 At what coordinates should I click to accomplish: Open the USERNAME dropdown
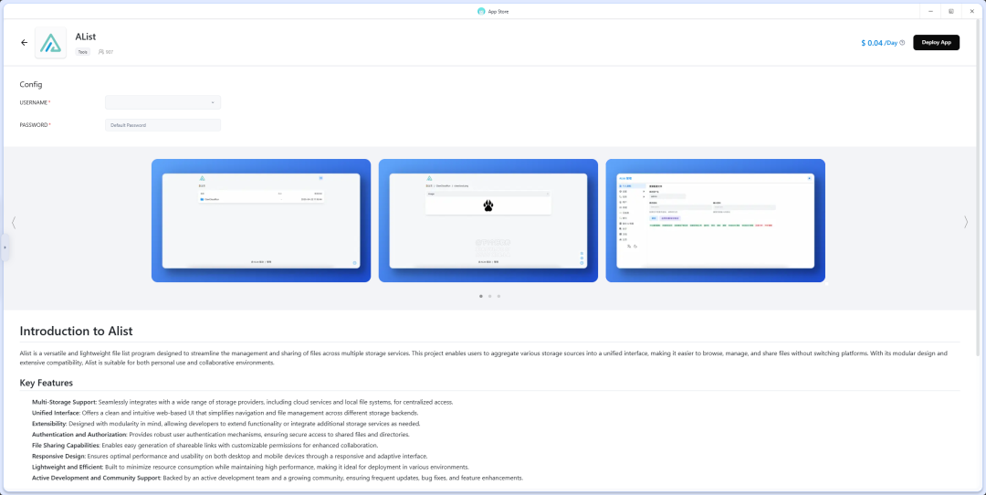pyautogui.click(x=163, y=102)
